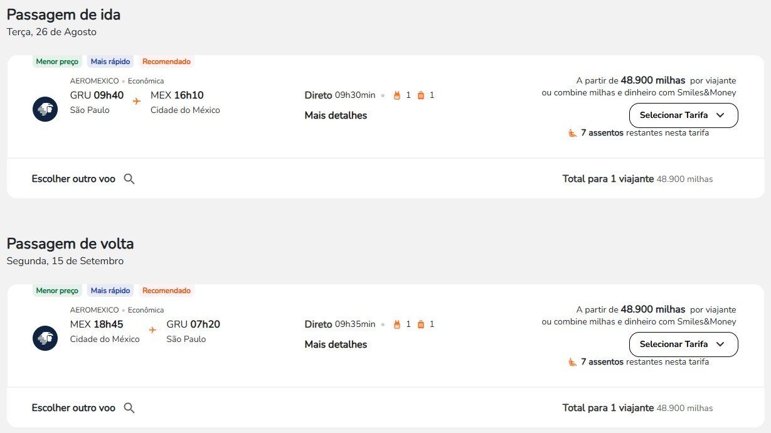
Task: Click the Aeromexico logo on return flight
Action: click(x=45, y=338)
